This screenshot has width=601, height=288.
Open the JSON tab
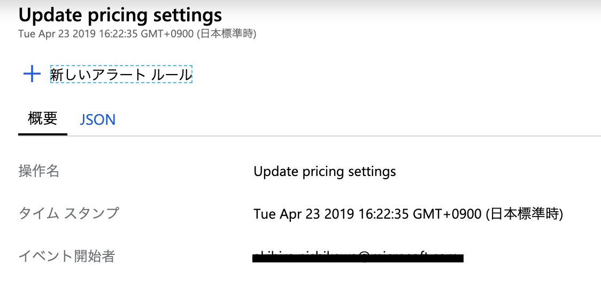[98, 119]
